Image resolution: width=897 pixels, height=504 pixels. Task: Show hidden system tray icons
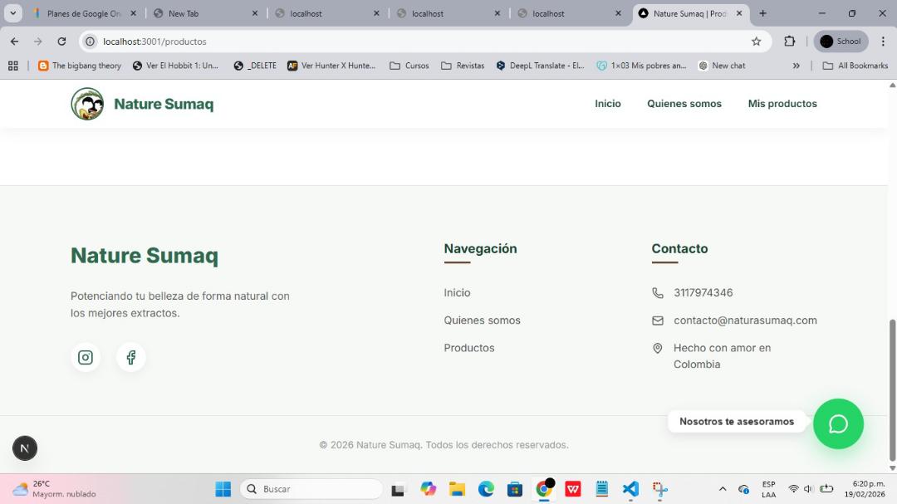pos(722,489)
